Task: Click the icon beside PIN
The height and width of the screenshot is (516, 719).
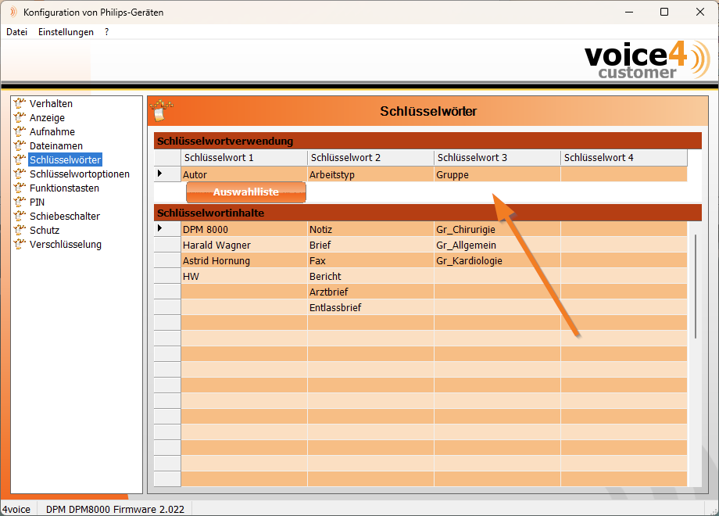Action: tap(20, 202)
